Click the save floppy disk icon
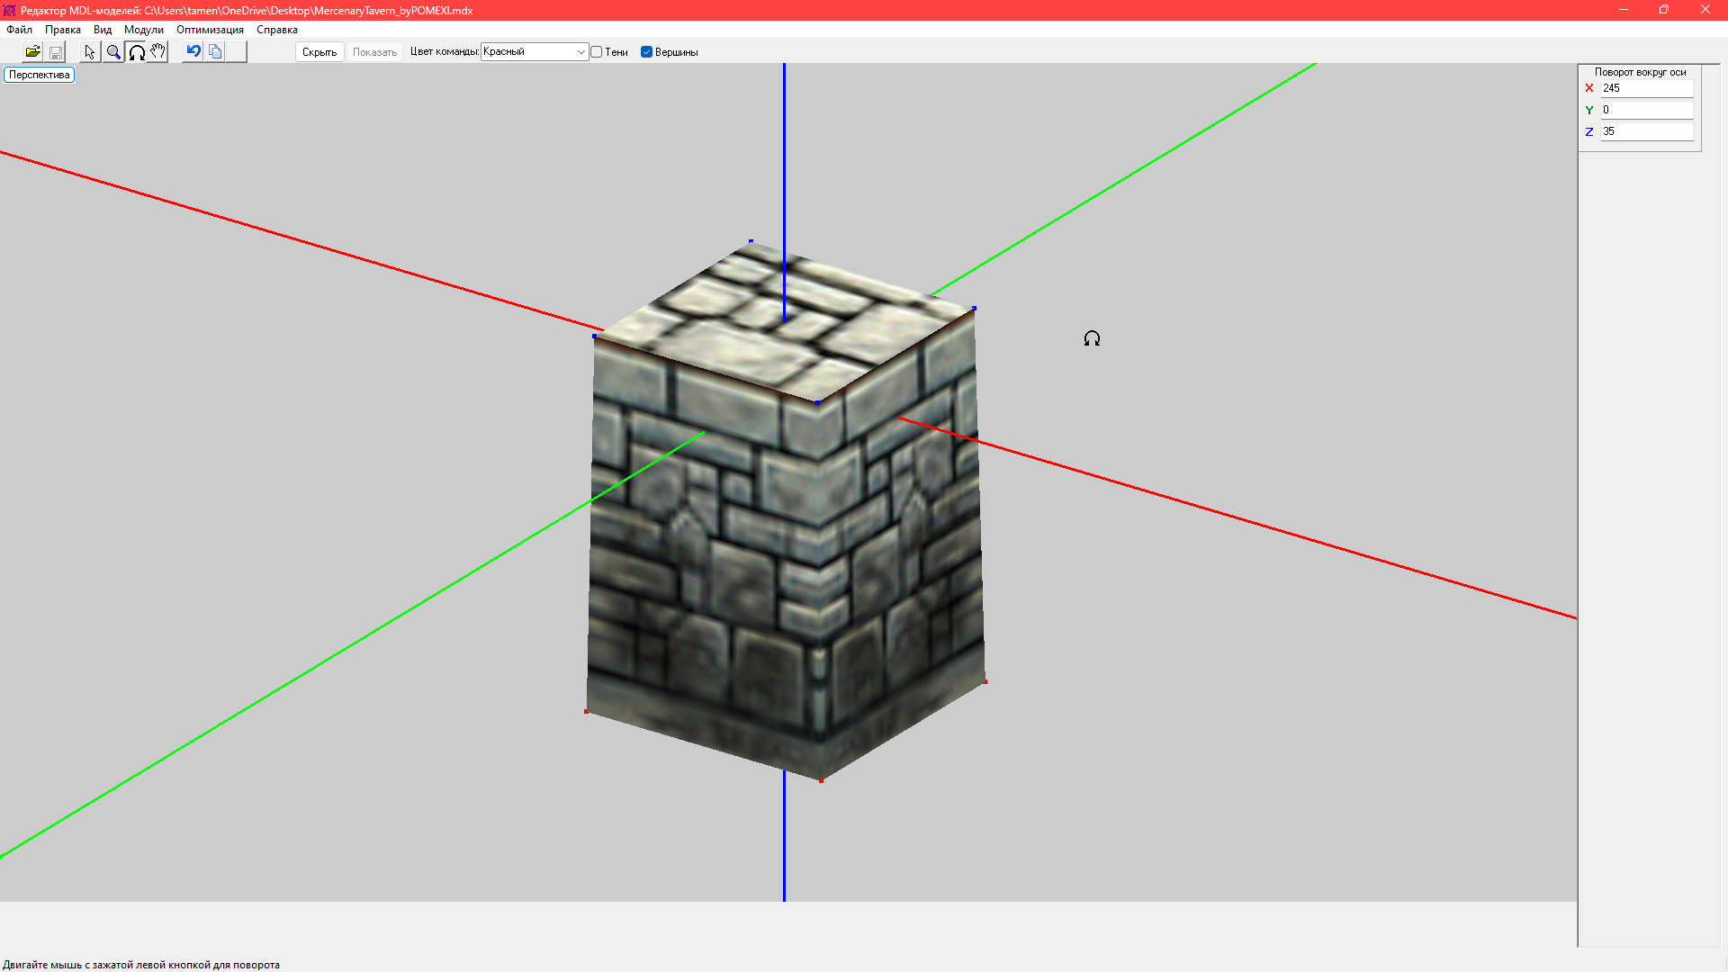The width and height of the screenshot is (1728, 972). 56,52
